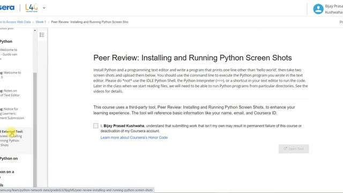The height and width of the screenshot is (193, 343).
Task: Click the Peer Review page title
Action: (192, 58)
